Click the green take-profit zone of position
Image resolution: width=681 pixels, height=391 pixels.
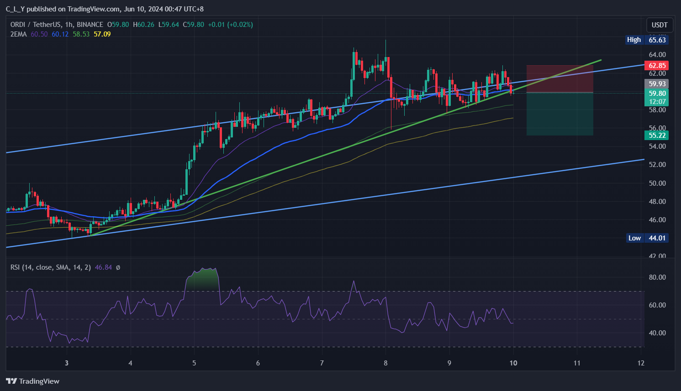560,114
